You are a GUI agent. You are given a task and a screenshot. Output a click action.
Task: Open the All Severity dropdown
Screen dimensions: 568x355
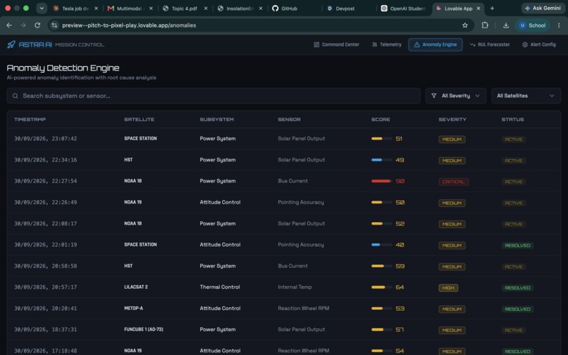tap(456, 96)
